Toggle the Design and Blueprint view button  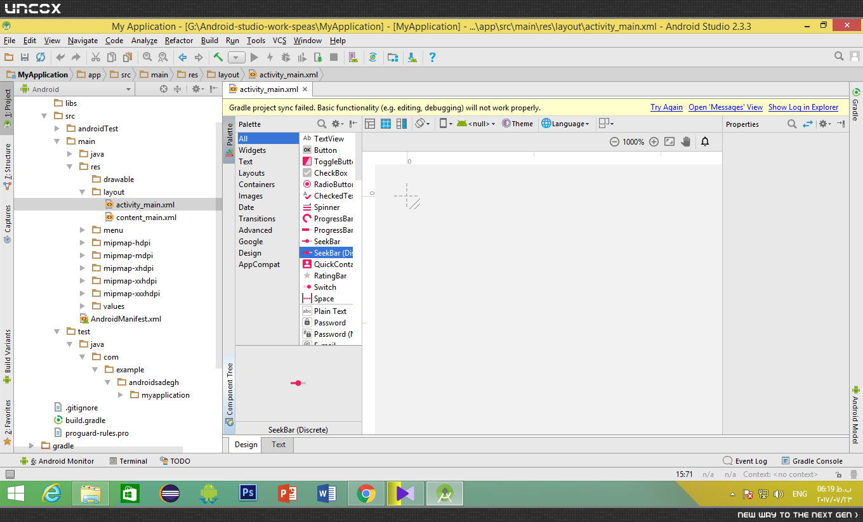pos(402,124)
